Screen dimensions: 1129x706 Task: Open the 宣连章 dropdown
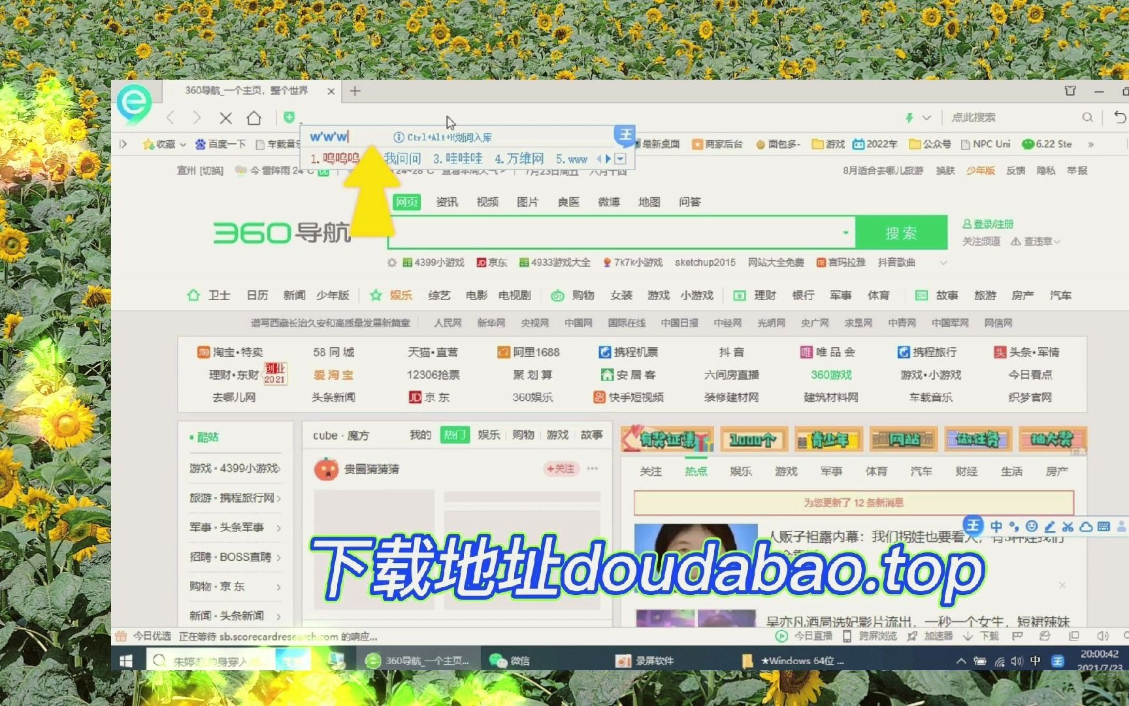coord(1036,241)
